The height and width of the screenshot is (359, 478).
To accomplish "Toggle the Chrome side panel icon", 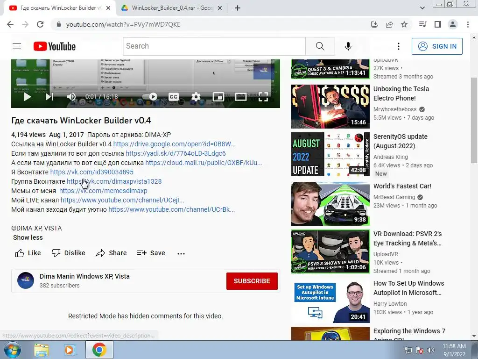I will coord(438,24).
